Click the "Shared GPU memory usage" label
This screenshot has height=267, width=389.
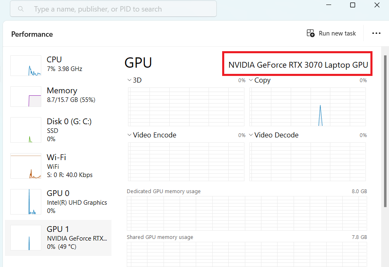coord(160,237)
